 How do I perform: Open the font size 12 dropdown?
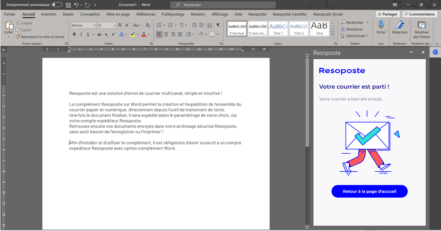[x=115, y=25]
